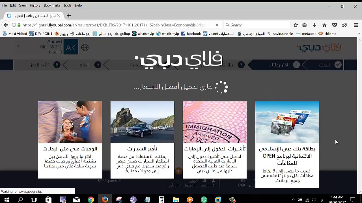Click the الوجبات على متن الرحلات title

(x=70, y=149)
